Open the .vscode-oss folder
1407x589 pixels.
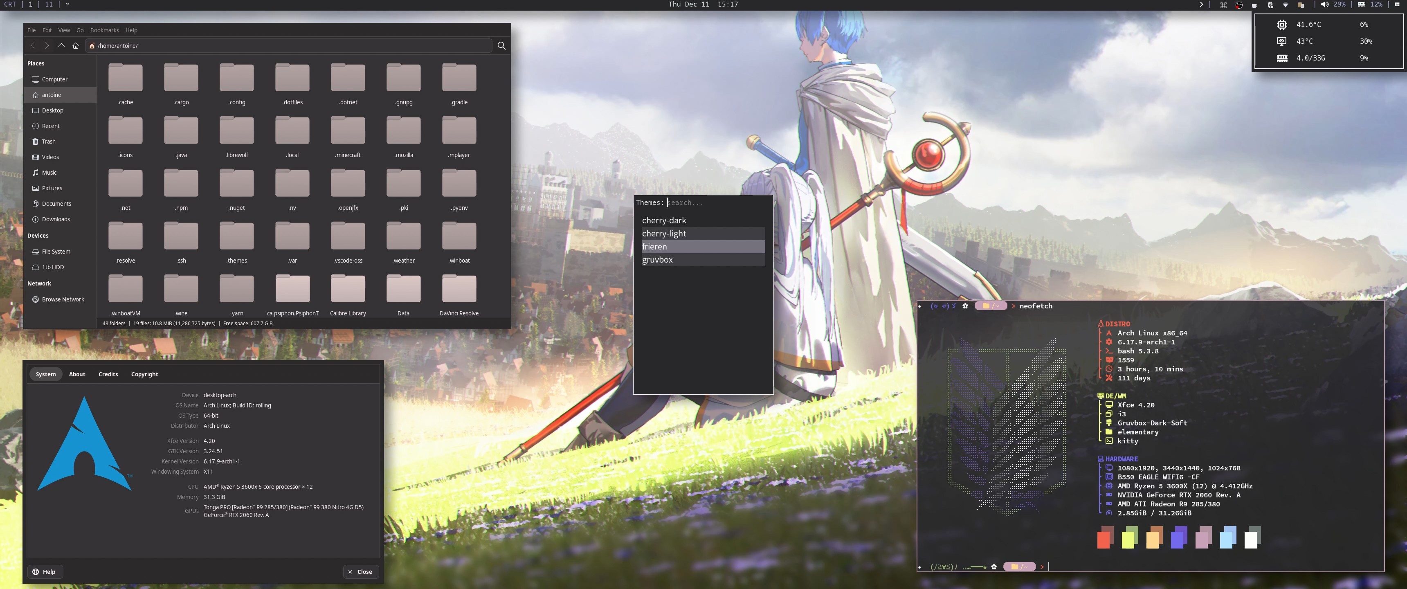click(348, 242)
